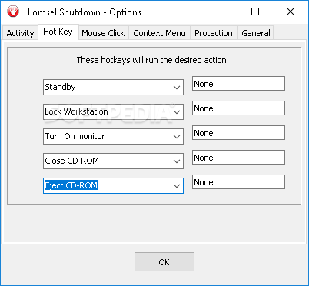309x286 pixels.
Task: Switch to the General tab
Action: [x=256, y=33]
